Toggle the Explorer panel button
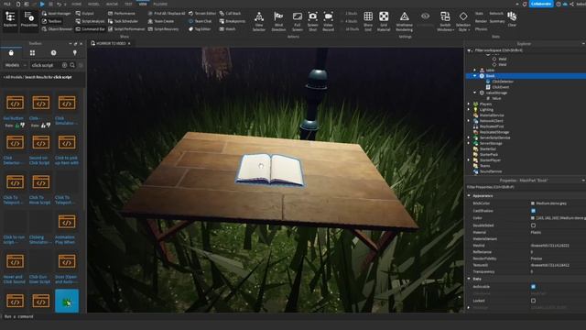This screenshot has height=330, width=586. (10, 20)
